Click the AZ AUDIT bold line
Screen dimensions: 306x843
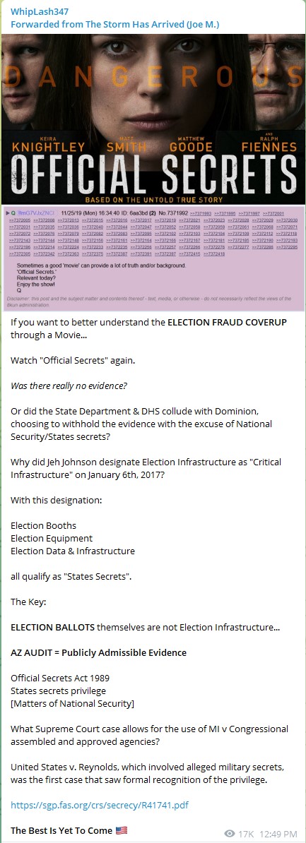point(98,652)
